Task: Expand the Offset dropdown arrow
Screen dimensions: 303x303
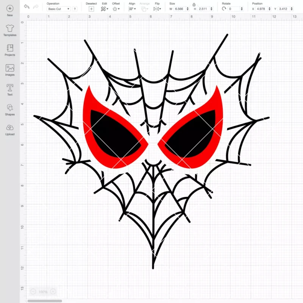Action: coord(119,9)
